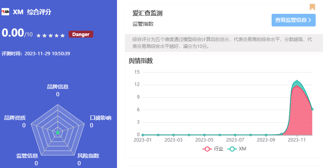Screen dimensions: 323x168
Task: Click the data point at 2023-07
Action: pyautogui.click(x=235, y=135)
